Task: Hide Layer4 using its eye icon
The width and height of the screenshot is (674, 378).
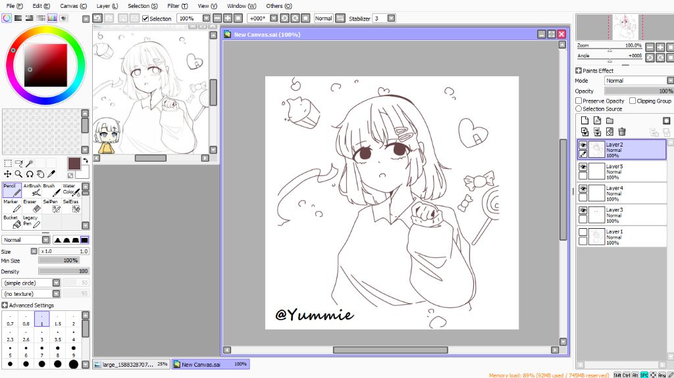Action: pyautogui.click(x=583, y=189)
